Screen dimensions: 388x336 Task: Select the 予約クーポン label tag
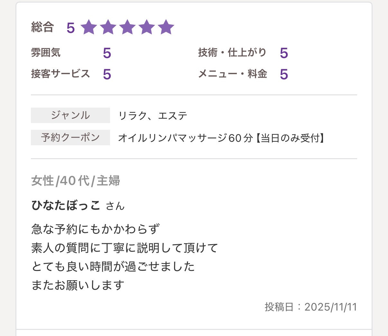70,138
